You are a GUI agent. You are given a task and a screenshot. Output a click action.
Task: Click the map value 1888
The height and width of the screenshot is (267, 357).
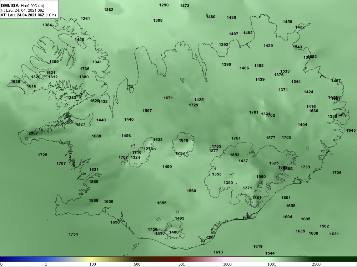[93, 200]
